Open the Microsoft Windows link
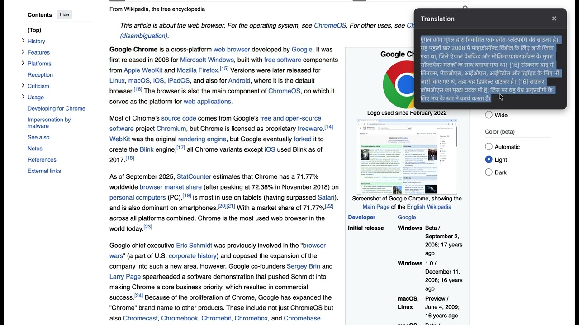 (x=207, y=60)
